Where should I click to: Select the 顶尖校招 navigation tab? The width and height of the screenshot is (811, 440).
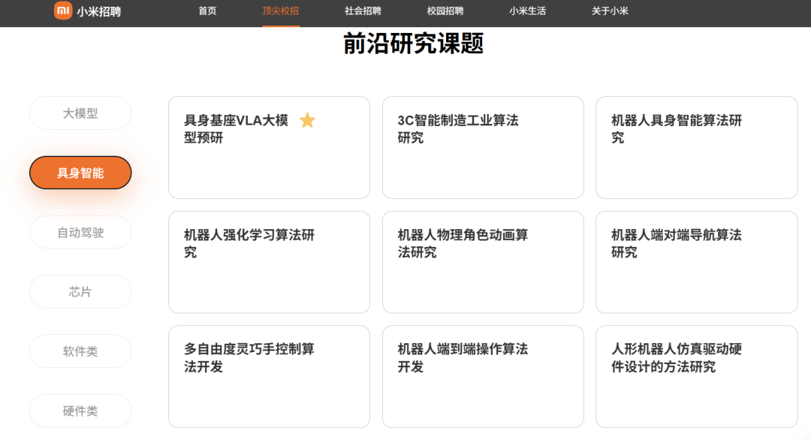tap(281, 11)
